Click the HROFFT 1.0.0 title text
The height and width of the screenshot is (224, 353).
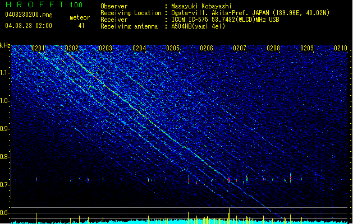click(x=44, y=4)
